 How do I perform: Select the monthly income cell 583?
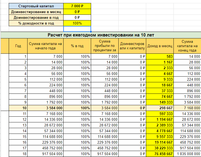160,56
